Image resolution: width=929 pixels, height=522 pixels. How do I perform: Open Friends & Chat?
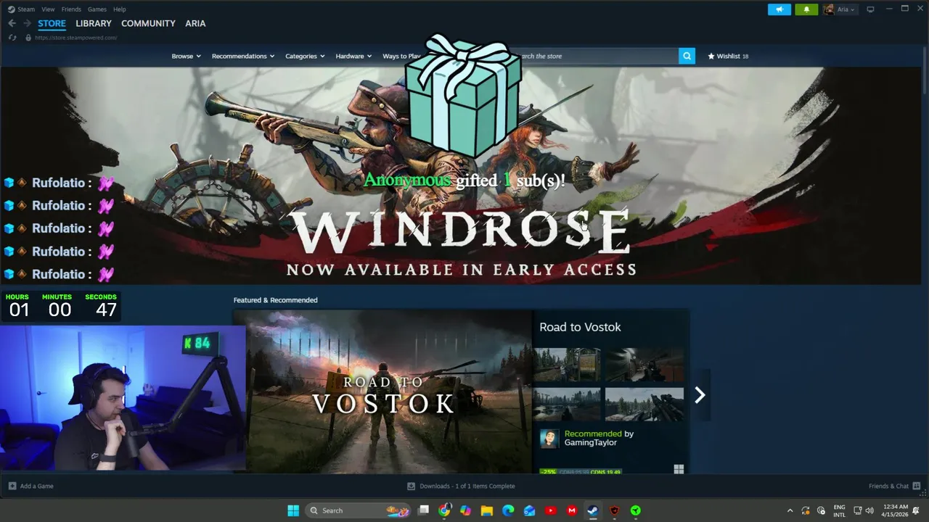(894, 486)
